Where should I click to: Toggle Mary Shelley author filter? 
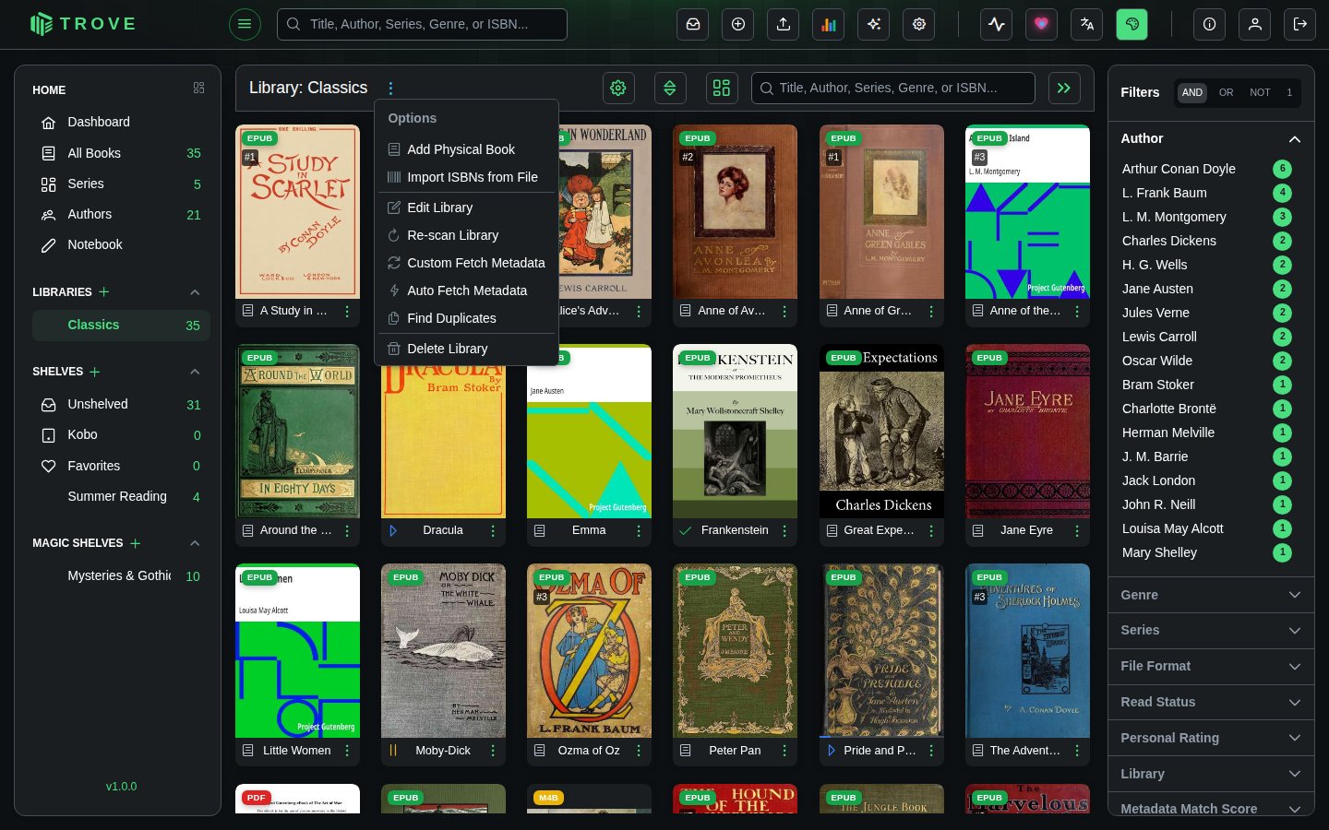[1206, 552]
